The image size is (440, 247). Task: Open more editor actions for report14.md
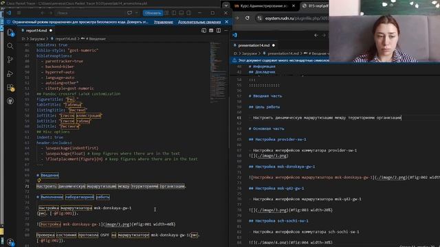[226, 30]
